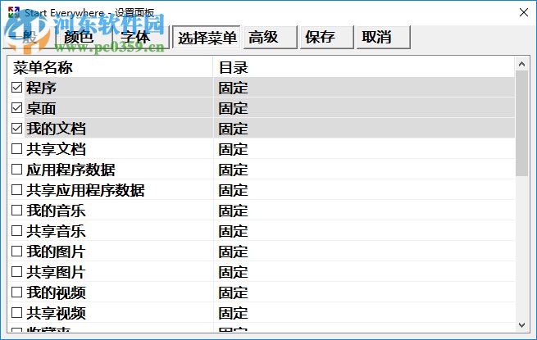Image resolution: width=537 pixels, height=340 pixels.
Task: Click the 取消 button
Action: click(x=384, y=37)
